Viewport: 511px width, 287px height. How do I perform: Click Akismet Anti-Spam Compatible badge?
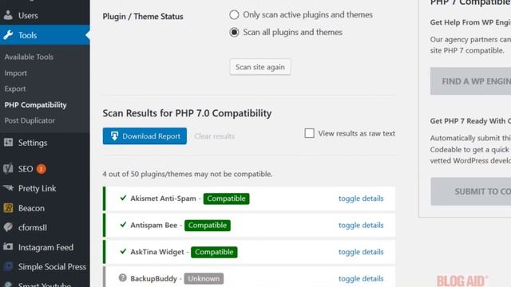[x=227, y=199]
